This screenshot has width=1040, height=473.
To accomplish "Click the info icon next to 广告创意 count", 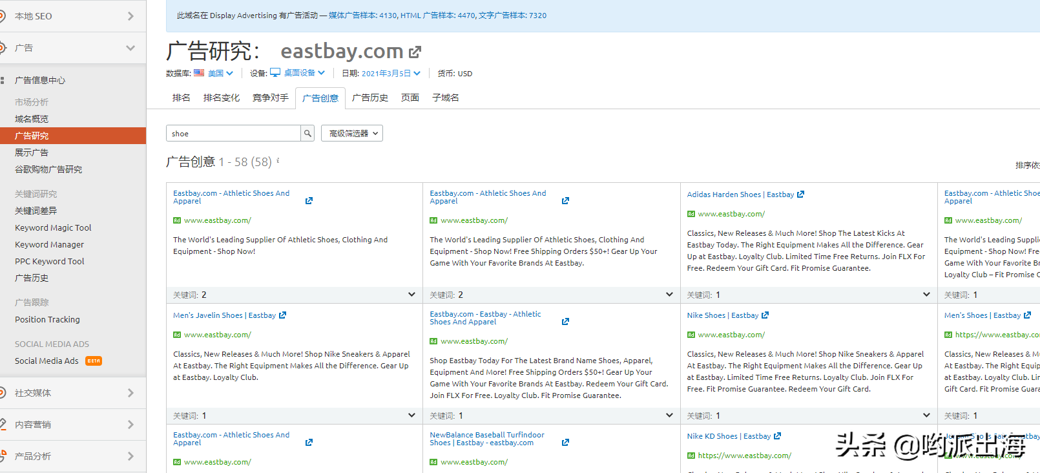I will [x=278, y=160].
